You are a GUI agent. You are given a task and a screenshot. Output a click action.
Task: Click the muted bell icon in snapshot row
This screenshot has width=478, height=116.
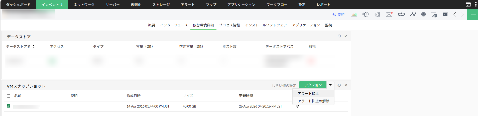click(297, 106)
